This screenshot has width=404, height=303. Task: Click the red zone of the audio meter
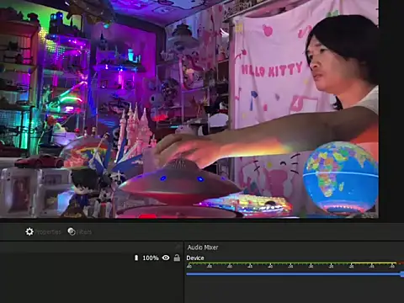point(401,263)
